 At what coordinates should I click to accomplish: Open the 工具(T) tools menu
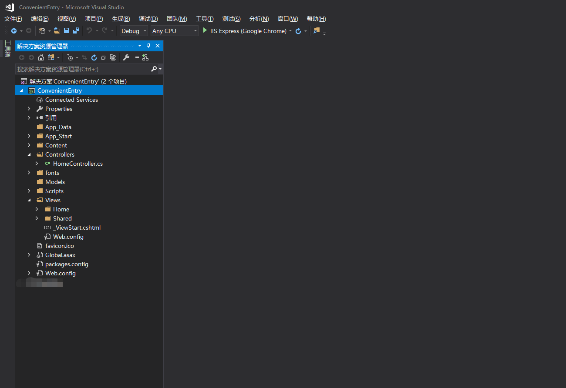(x=205, y=19)
